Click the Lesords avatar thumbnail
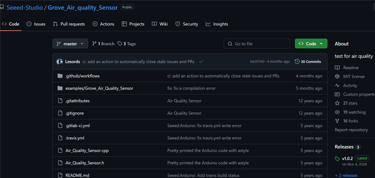The width and height of the screenshot is (375, 178). [x=60, y=62]
